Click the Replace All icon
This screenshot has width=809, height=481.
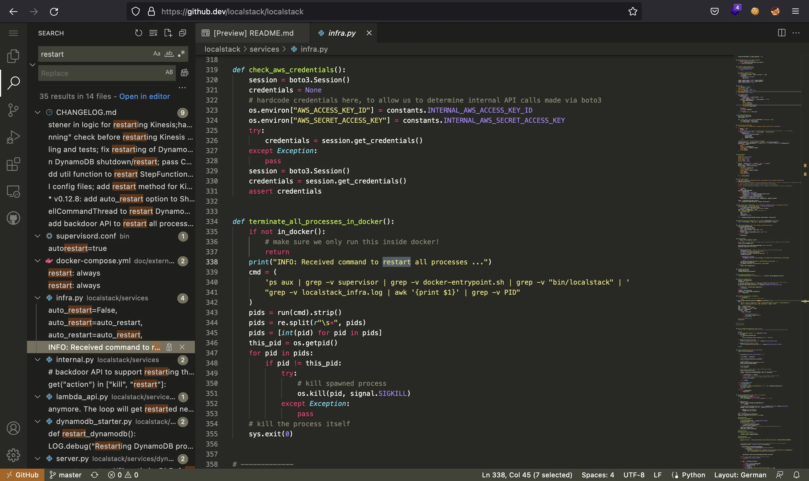click(x=184, y=72)
